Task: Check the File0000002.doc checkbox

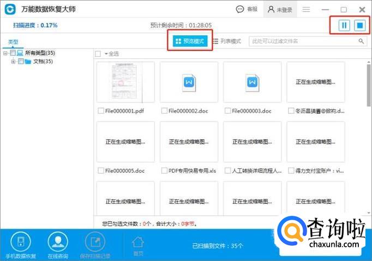Action: pos(164,111)
